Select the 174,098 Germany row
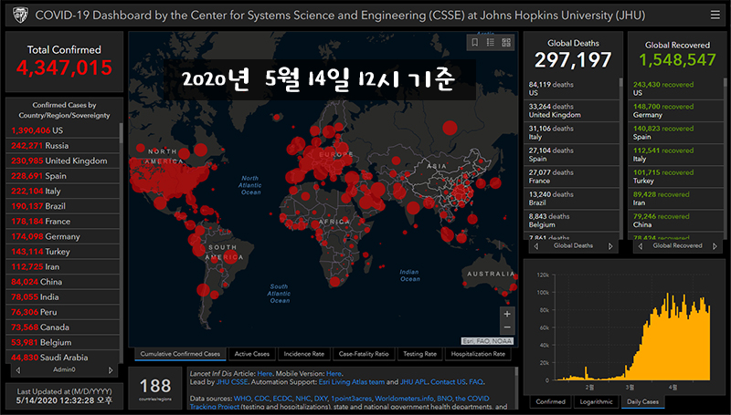The width and height of the screenshot is (731, 415). pyautogui.click(x=62, y=236)
